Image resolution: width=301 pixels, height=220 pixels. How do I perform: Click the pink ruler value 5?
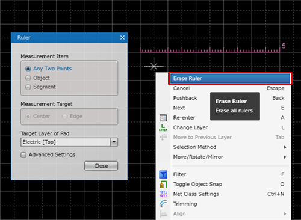pos(284,46)
